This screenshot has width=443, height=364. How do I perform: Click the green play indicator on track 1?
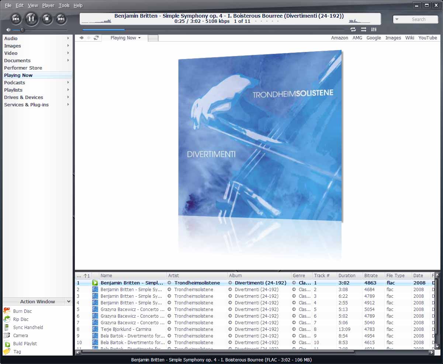95,283
